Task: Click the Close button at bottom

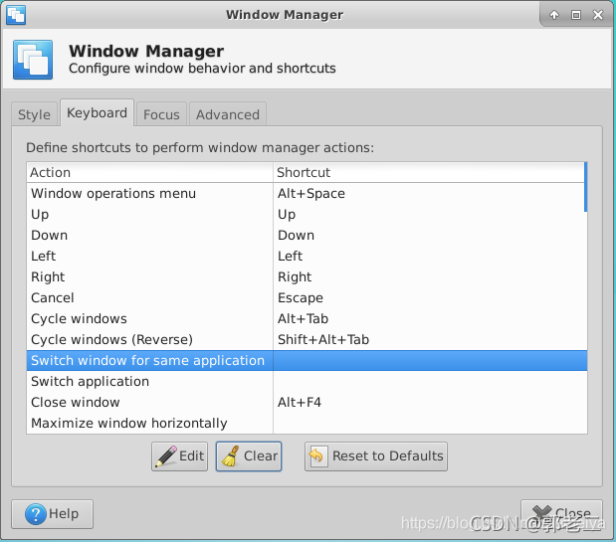Action: [561, 514]
